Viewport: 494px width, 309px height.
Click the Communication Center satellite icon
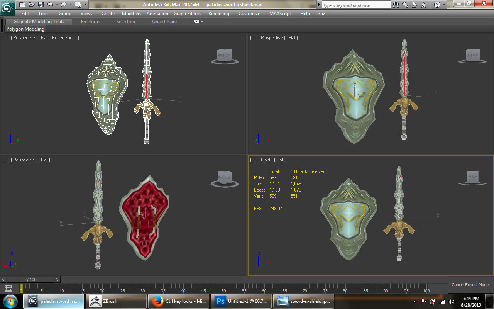coord(414,5)
